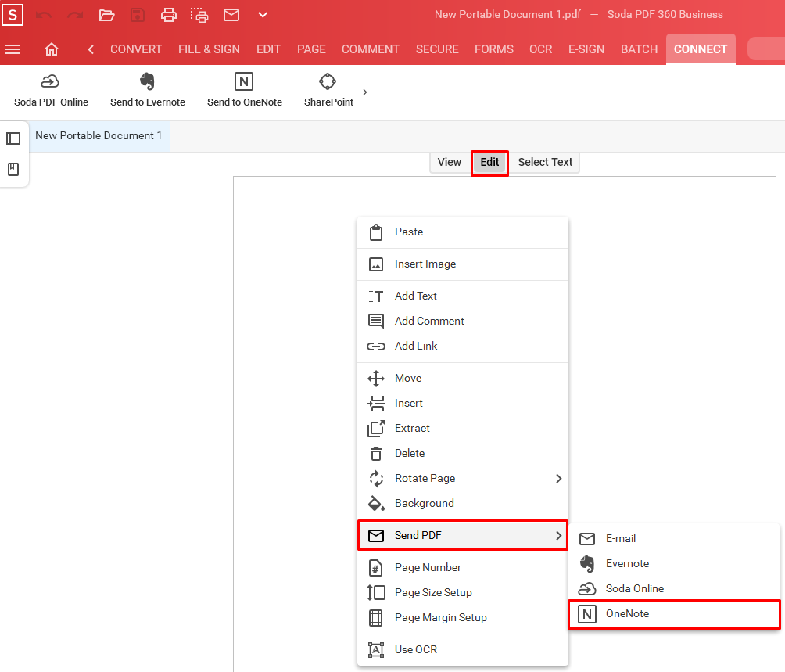Open the EDIT ribbon tab

pos(268,49)
